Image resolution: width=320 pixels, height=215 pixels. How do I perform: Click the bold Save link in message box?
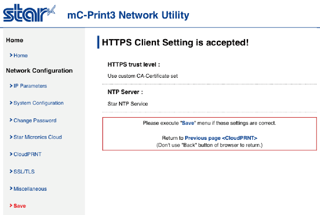point(188,123)
